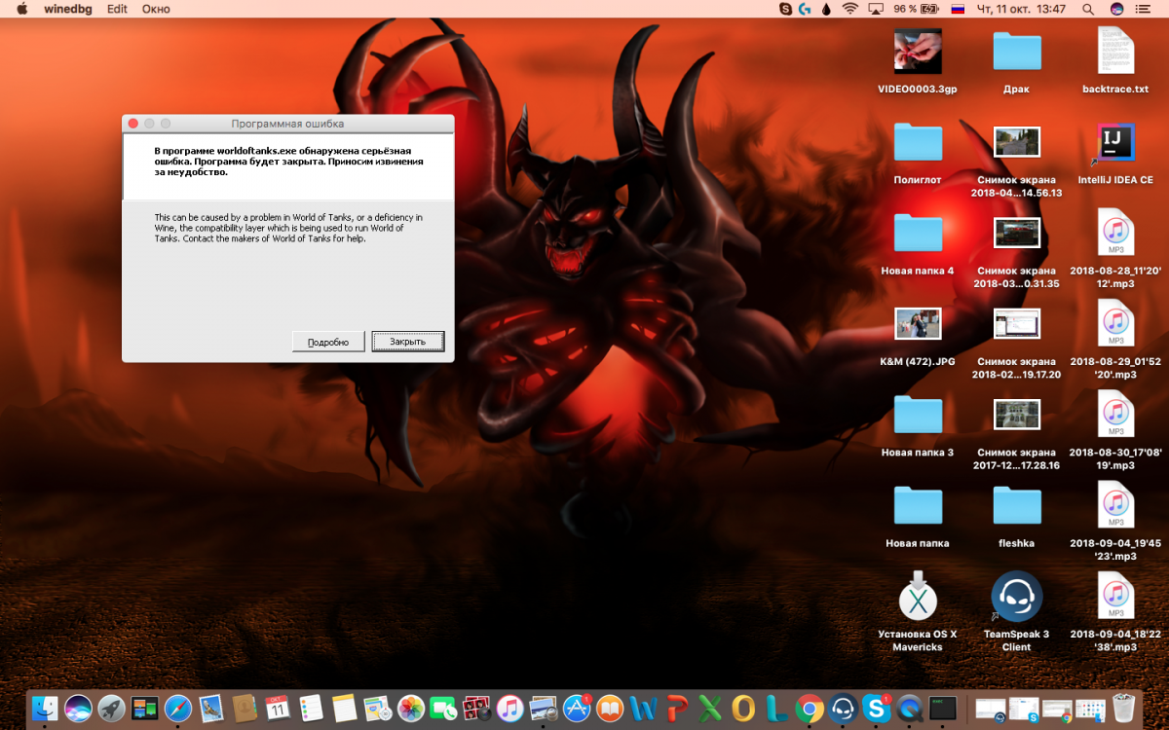Open Maps icon in the Dock
This screenshot has height=730, width=1169.
pyautogui.click(x=378, y=708)
